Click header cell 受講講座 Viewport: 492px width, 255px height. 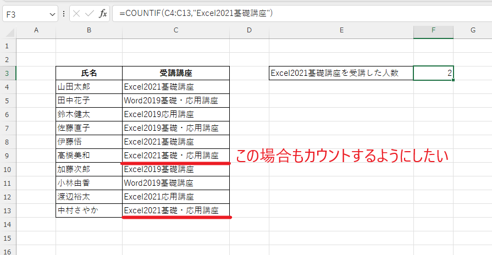point(176,73)
